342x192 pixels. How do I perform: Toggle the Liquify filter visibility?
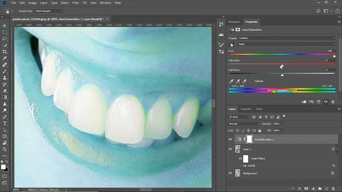coord(245,166)
